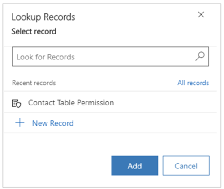Confirm selection with the blue Add button
This screenshot has width=224, height=189.
click(134, 166)
